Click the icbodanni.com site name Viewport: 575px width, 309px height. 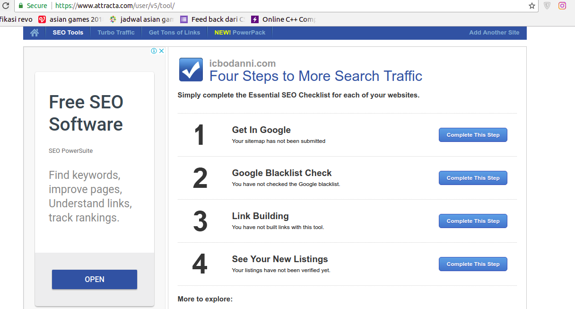tap(243, 63)
